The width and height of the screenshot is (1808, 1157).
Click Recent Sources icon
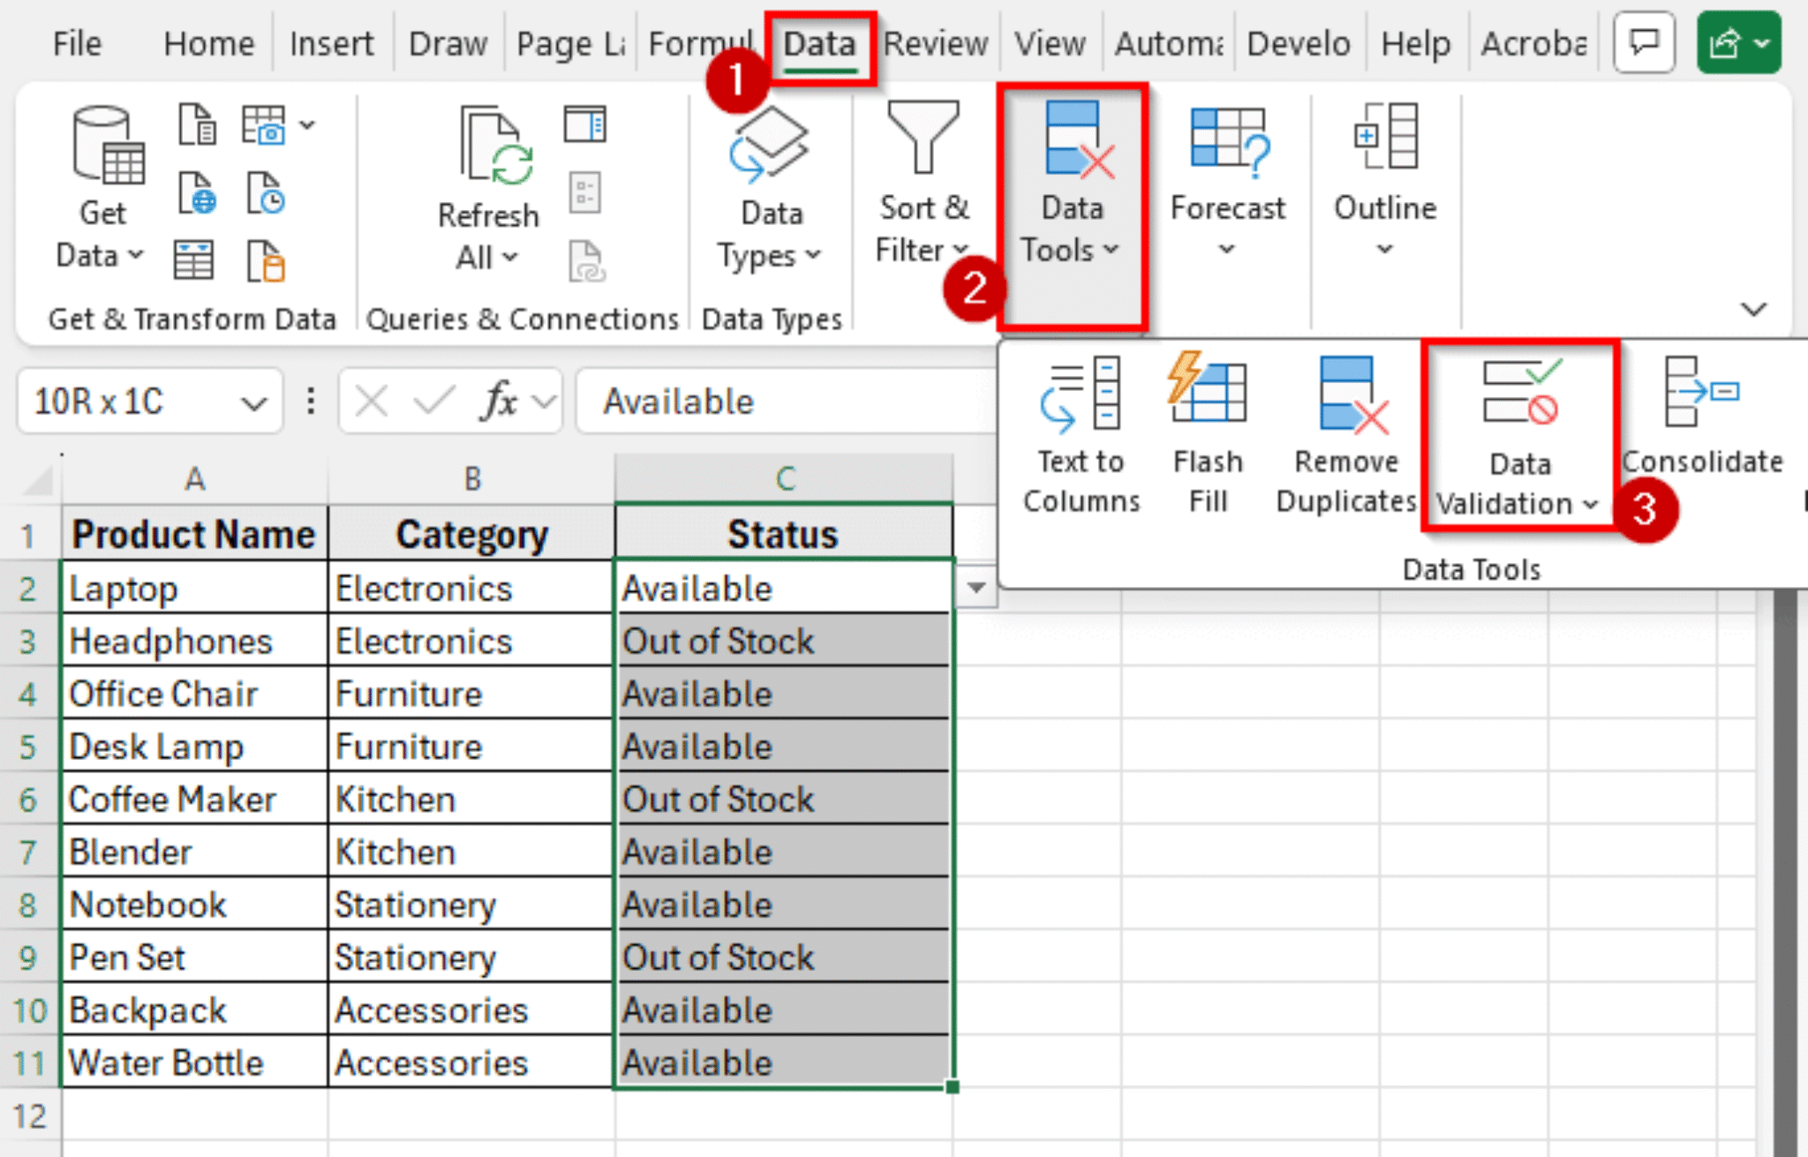(265, 193)
